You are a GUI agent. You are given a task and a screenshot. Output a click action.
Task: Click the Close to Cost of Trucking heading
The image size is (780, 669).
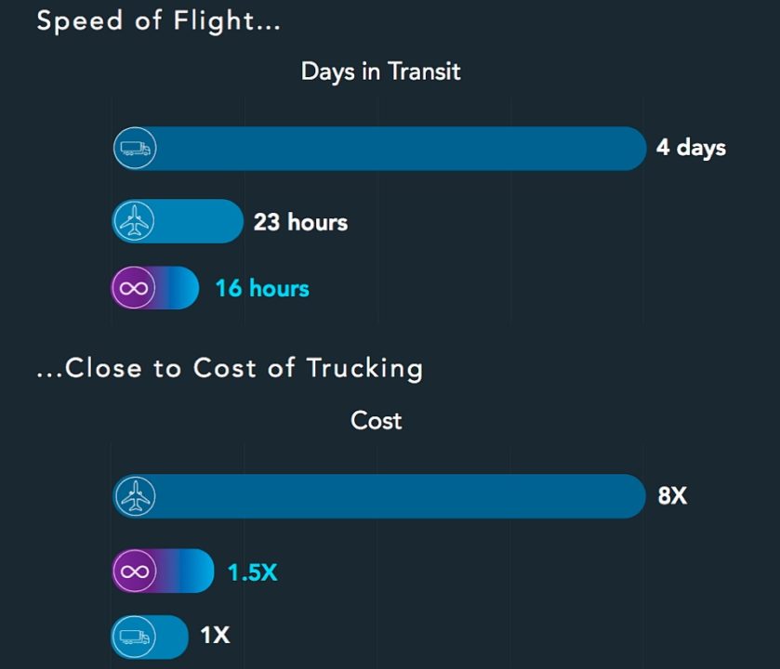230,369
